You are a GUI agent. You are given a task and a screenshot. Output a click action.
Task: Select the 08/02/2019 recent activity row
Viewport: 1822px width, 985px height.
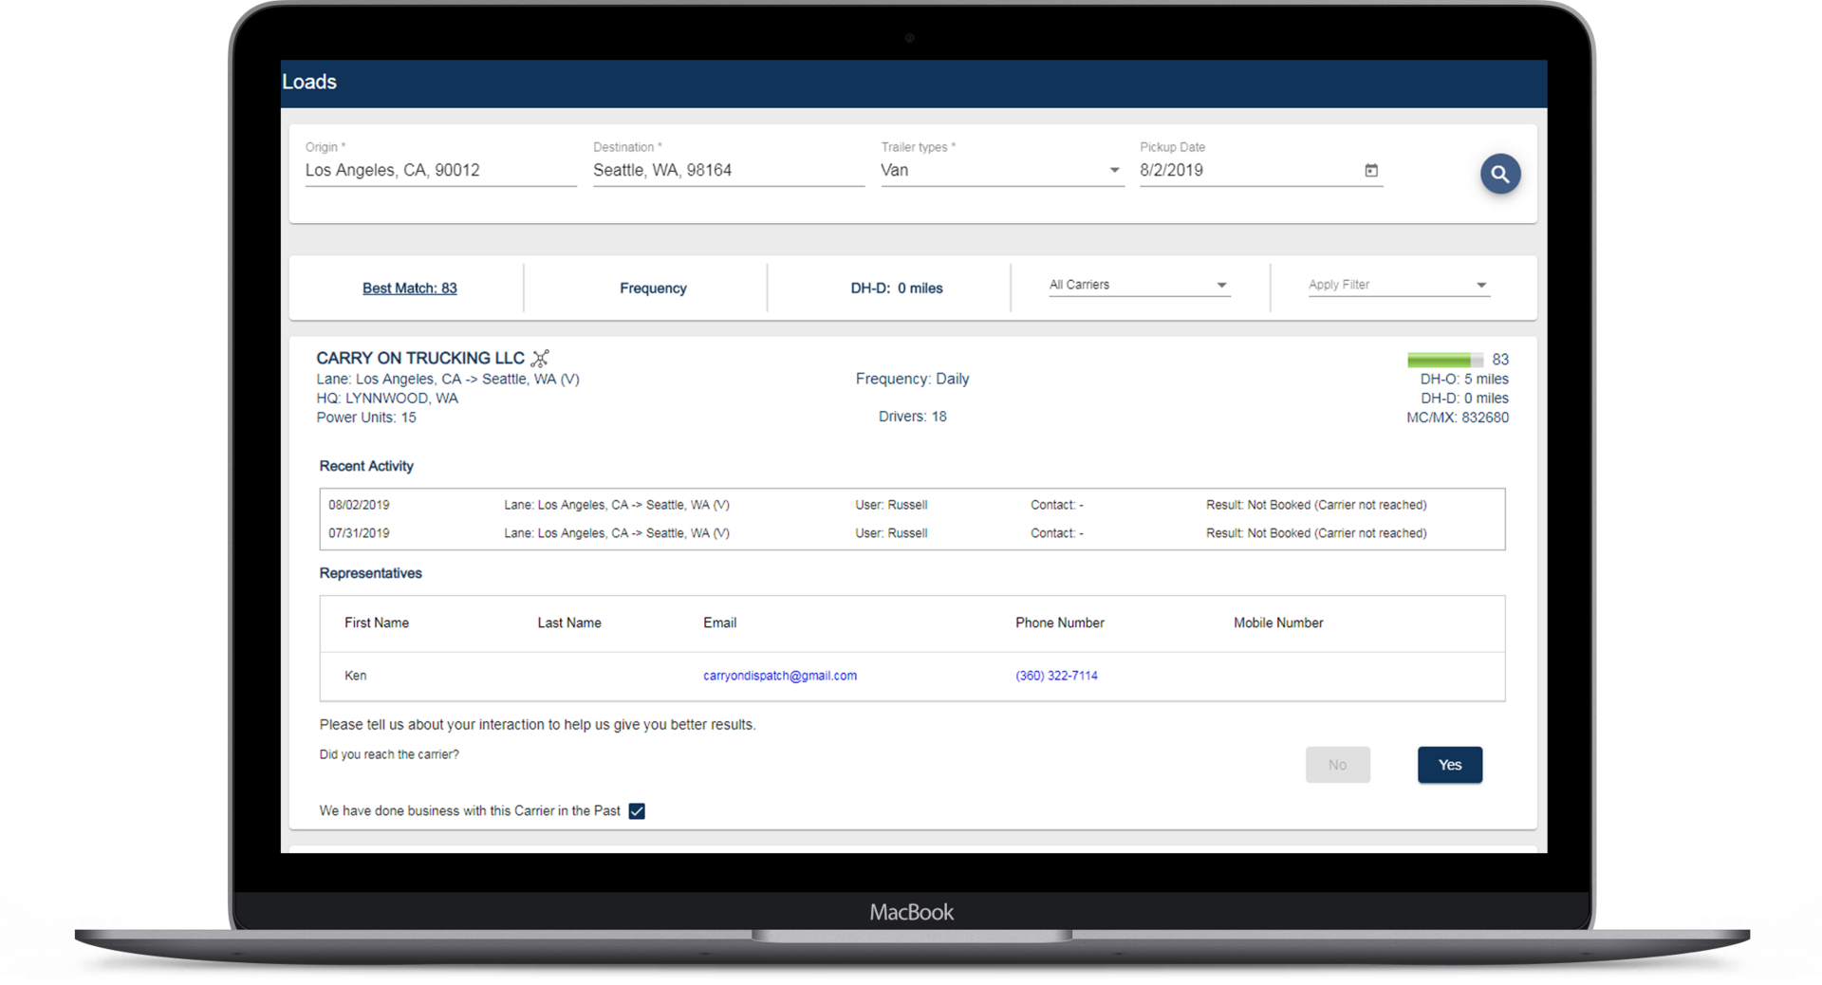tap(911, 505)
